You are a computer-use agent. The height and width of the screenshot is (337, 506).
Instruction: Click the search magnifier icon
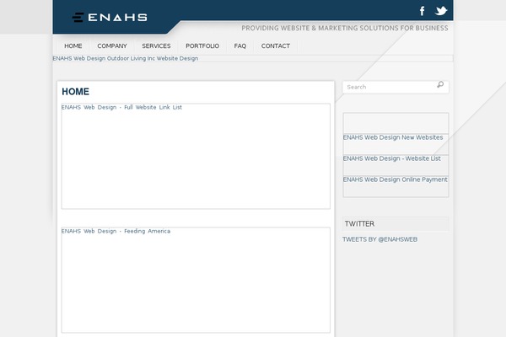(x=440, y=85)
